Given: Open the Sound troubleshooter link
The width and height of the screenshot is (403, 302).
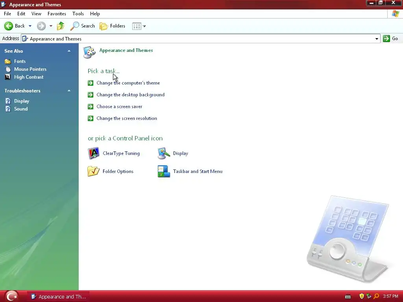Looking at the screenshot, I should pos(21,109).
